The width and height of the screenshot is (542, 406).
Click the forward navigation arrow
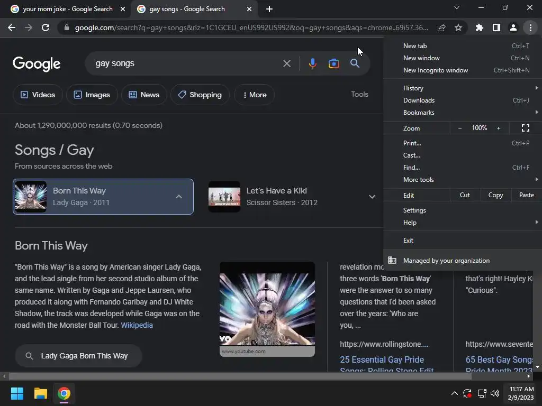[29, 27]
